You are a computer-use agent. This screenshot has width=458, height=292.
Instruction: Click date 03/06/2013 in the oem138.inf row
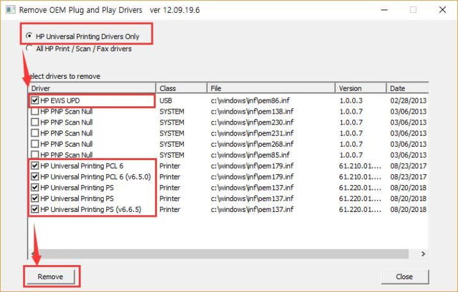[409, 111]
